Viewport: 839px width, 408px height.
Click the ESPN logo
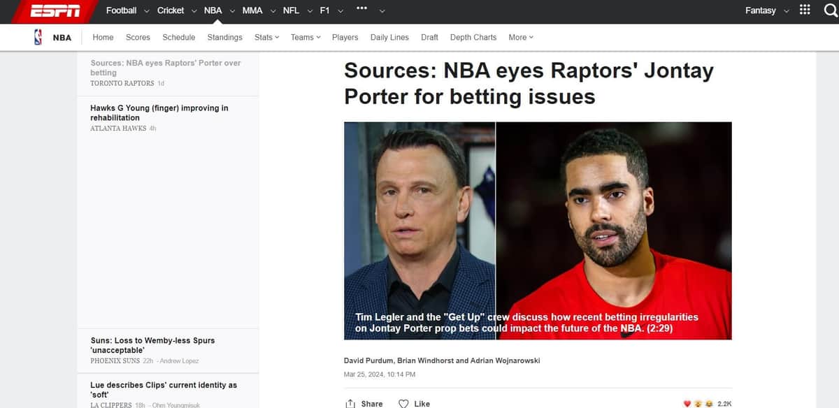[55, 11]
